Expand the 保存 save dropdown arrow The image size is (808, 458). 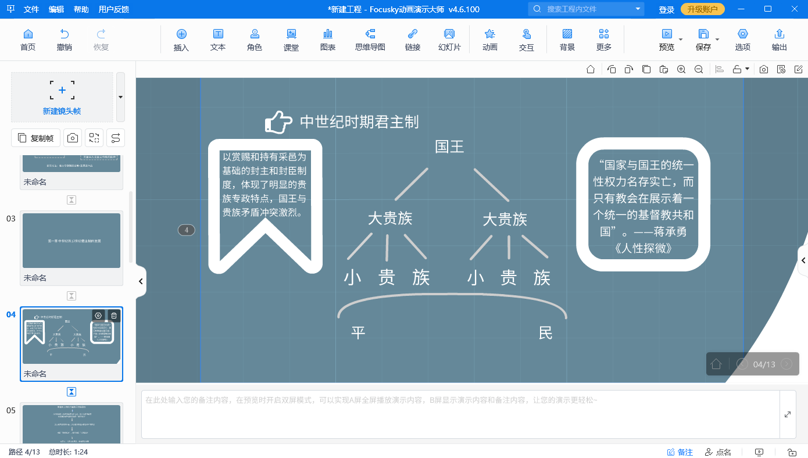[x=717, y=40]
